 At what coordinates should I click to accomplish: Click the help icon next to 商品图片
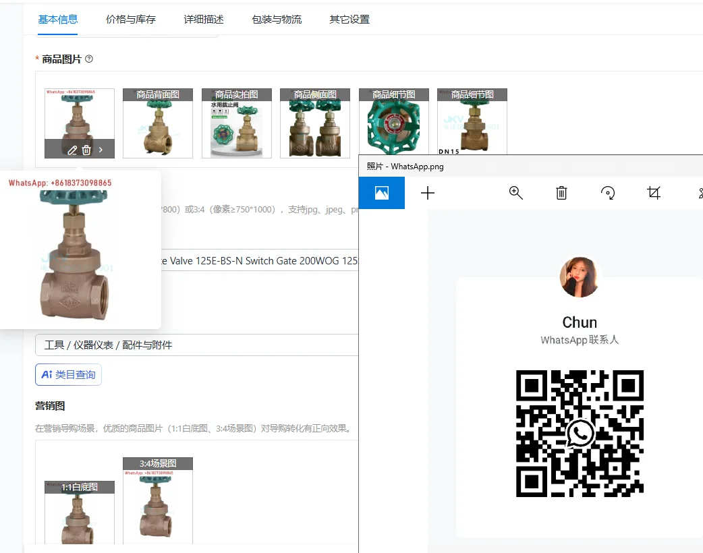pyautogui.click(x=89, y=59)
